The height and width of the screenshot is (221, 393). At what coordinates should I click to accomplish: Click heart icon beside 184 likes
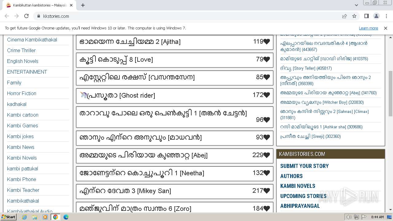tap(267, 208)
